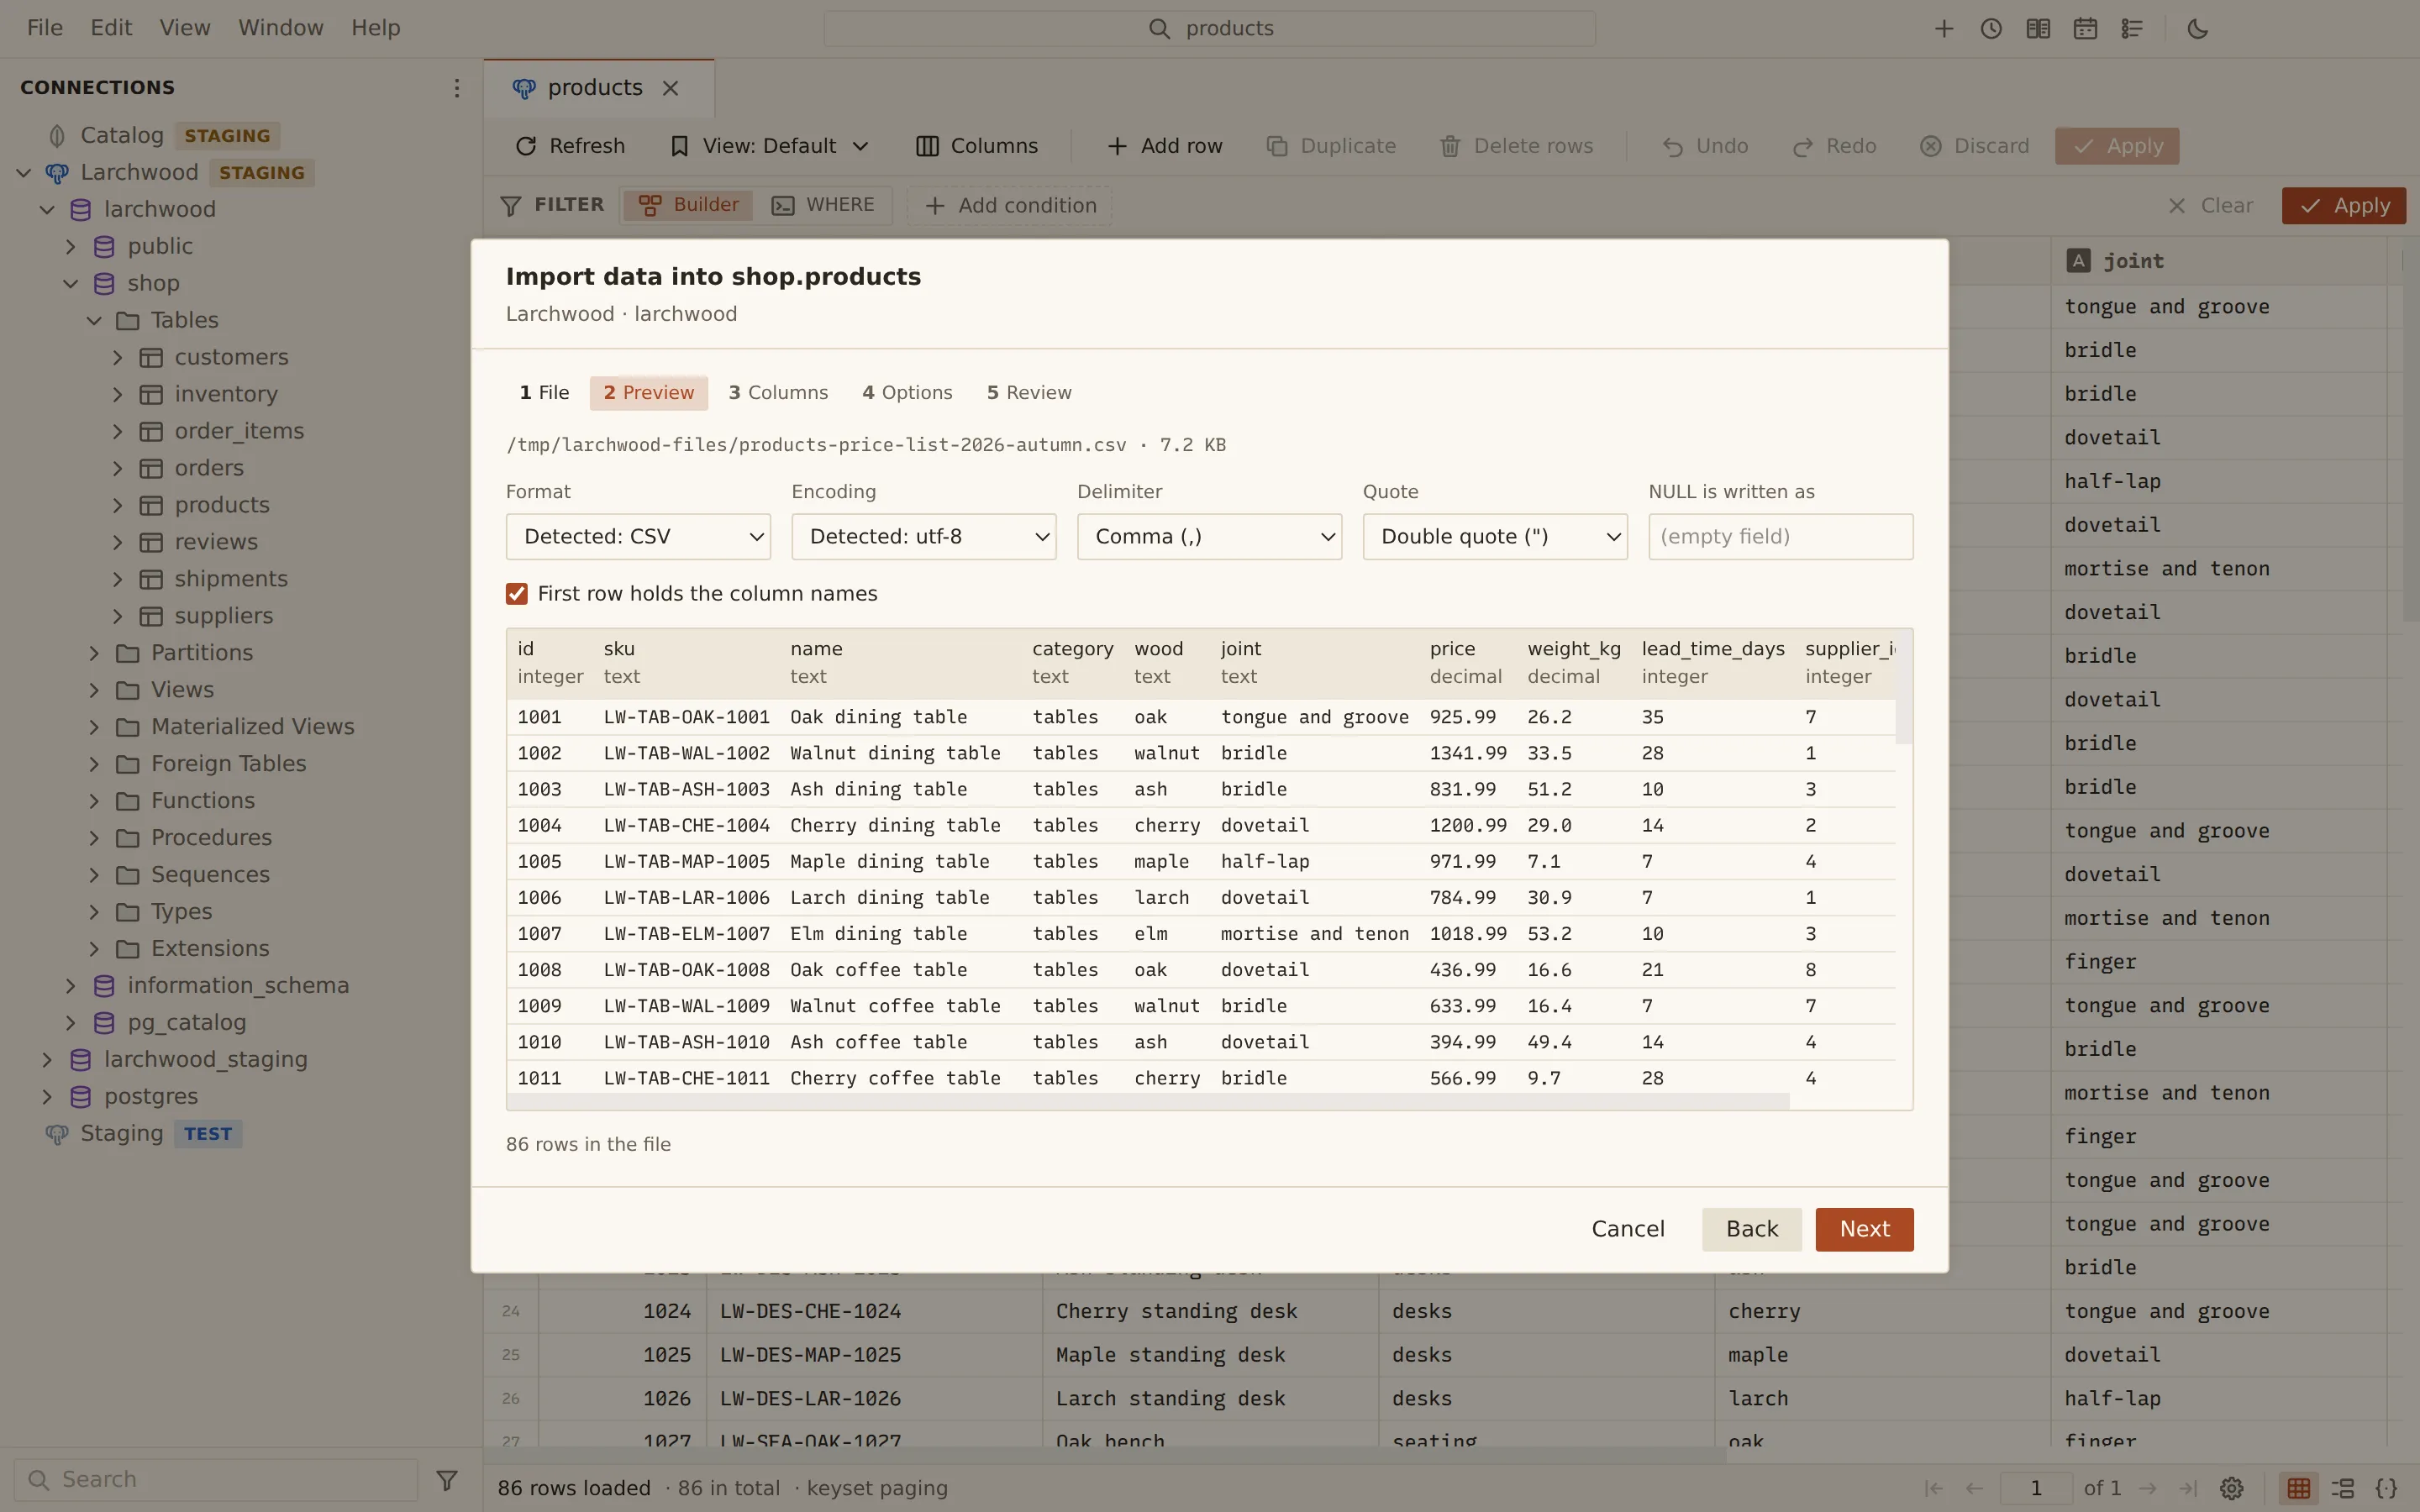
Task: Click the preview table vertical scrollbar
Action: (1904, 688)
